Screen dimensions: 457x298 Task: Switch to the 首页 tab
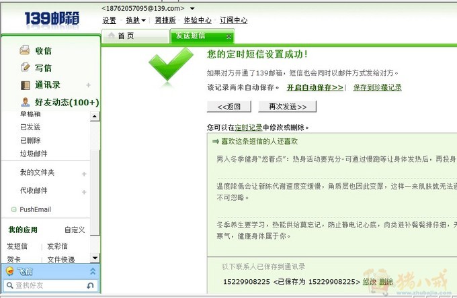click(x=135, y=36)
